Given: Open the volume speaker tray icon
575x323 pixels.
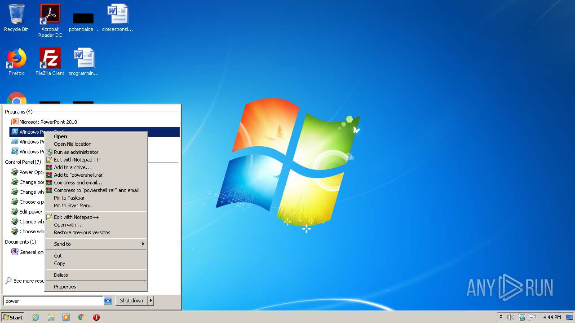Looking at the screenshot, I should [x=511, y=317].
